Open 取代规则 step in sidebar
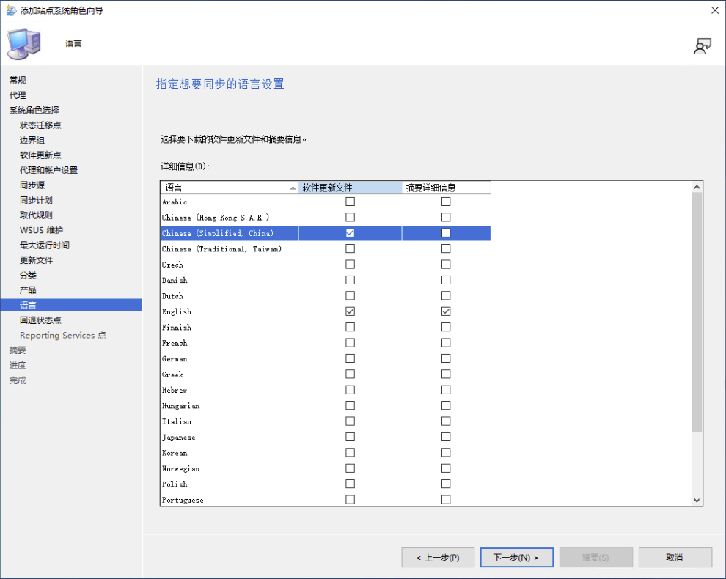This screenshot has height=579, width=726. click(36, 215)
